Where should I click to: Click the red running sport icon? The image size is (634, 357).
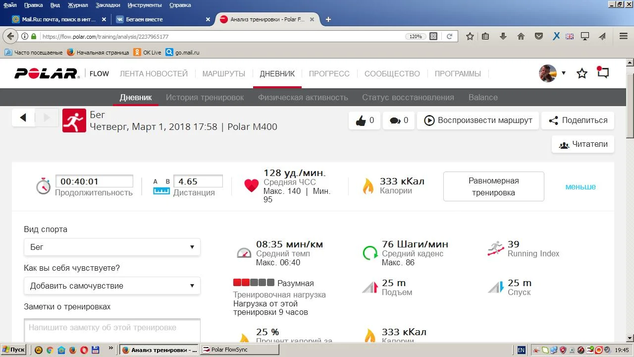pos(74,120)
